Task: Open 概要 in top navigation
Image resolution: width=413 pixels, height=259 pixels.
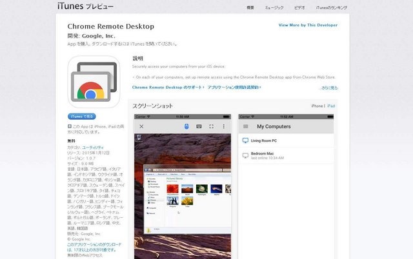Action: (250, 8)
